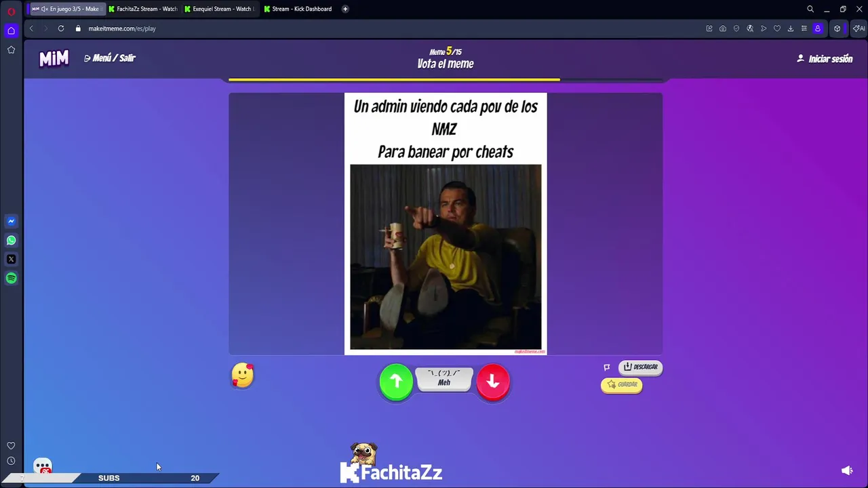The height and width of the screenshot is (488, 868).
Task: Open the sidebar heart icon
Action: (x=11, y=446)
